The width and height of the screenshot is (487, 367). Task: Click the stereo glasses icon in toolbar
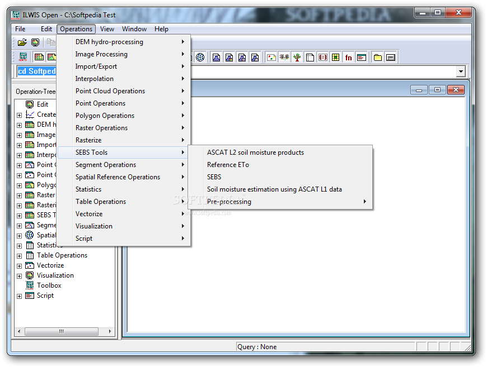284,58
